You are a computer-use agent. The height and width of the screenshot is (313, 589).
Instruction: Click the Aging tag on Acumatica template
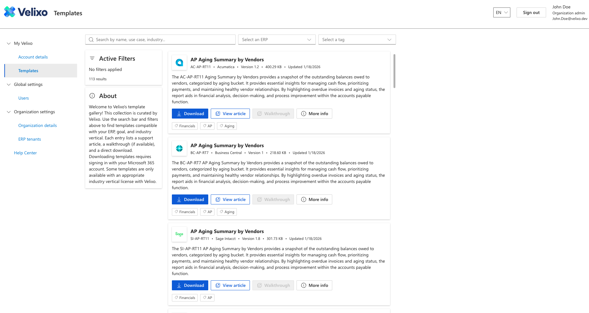(x=227, y=126)
